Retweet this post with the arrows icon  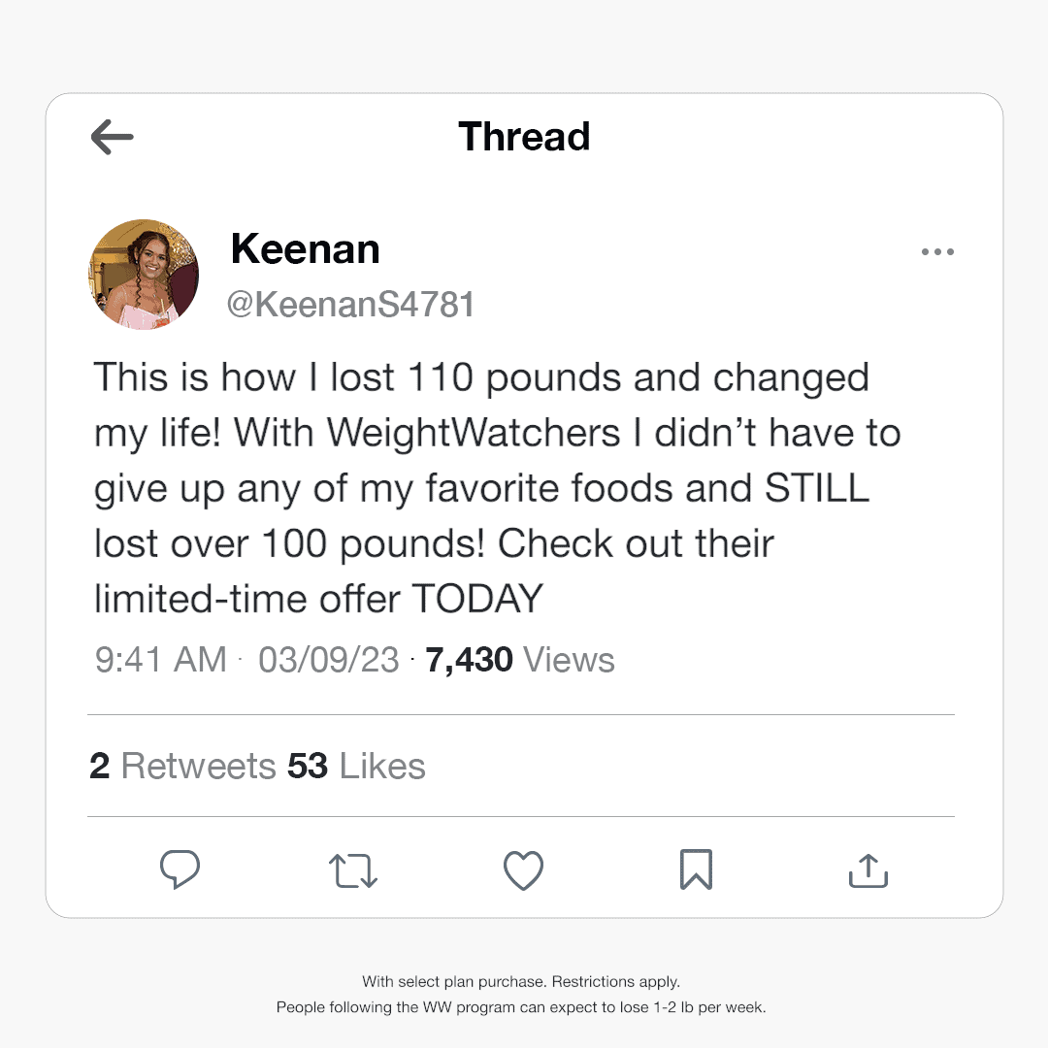tap(353, 870)
